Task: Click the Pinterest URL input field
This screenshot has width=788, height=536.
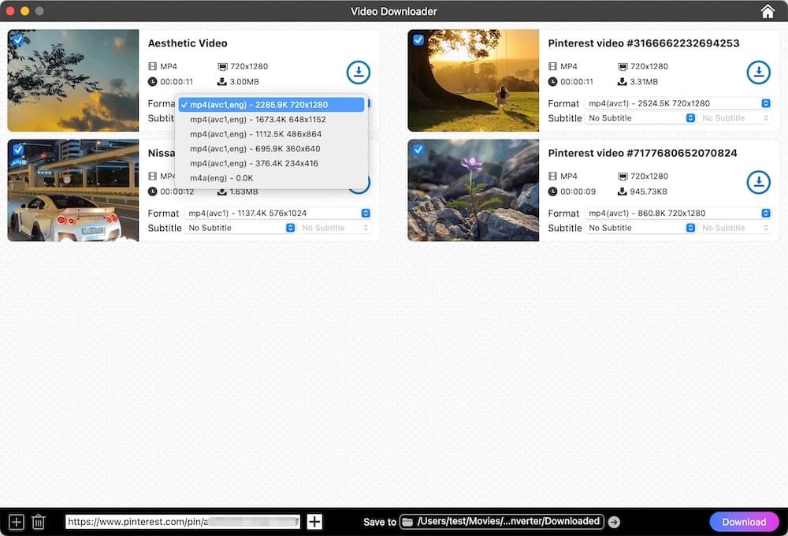Action: [181, 521]
